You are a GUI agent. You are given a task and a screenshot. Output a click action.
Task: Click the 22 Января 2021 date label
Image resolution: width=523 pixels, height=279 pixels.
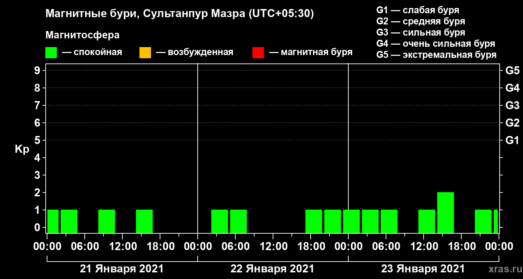(272, 269)
